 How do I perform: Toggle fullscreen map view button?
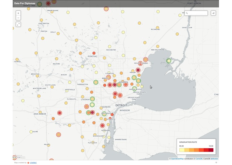18,24
